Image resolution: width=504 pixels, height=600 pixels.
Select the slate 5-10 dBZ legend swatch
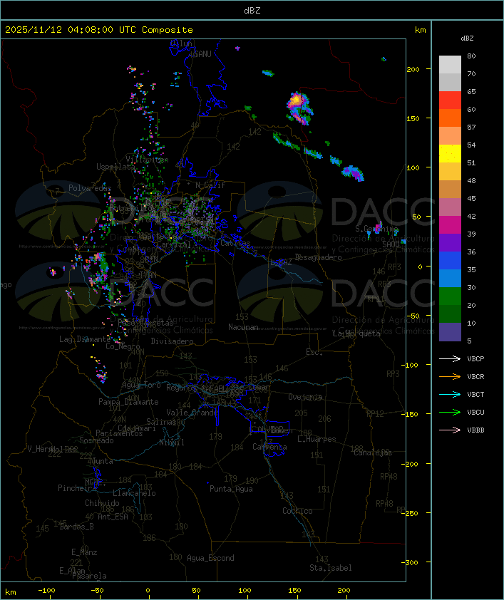pyautogui.click(x=450, y=332)
